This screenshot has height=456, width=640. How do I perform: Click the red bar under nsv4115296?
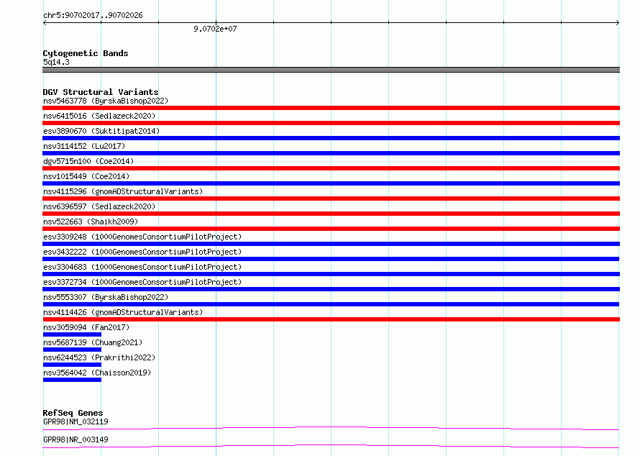331,199
